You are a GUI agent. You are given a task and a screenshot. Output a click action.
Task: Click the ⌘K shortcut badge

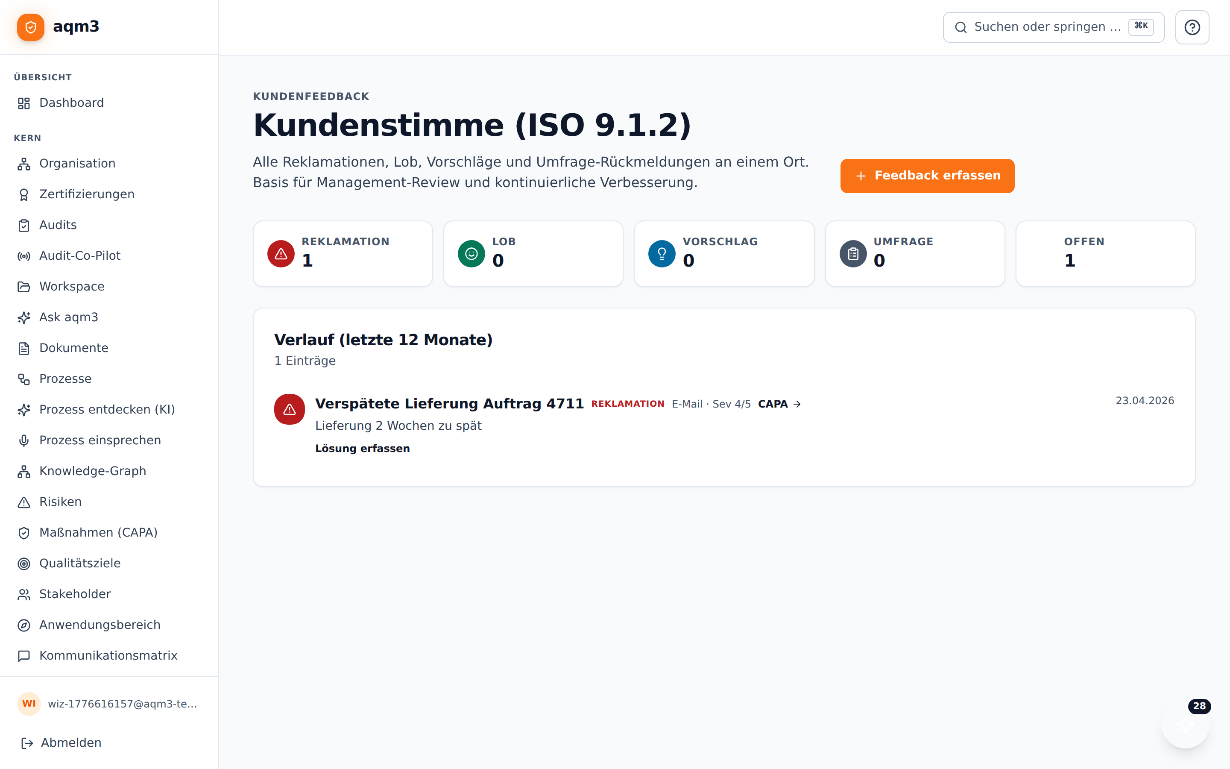[x=1141, y=26]
